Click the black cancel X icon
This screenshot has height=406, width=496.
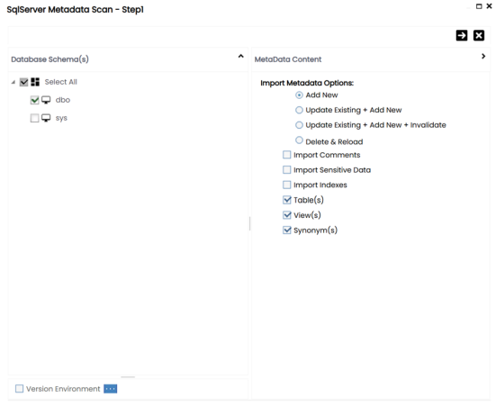point(479,35)
